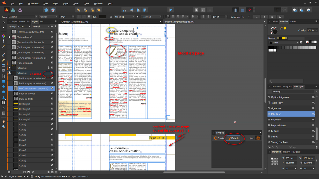The width and height of the screenshot is (319, 179).
Task: Click the Underline formatting button
Action: [89, 17]
